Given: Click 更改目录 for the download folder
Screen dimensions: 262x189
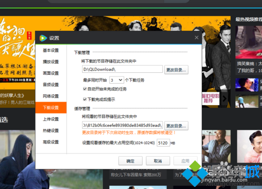Looking at the screenshot, I should pyautogui.click(x=176, y=70).
